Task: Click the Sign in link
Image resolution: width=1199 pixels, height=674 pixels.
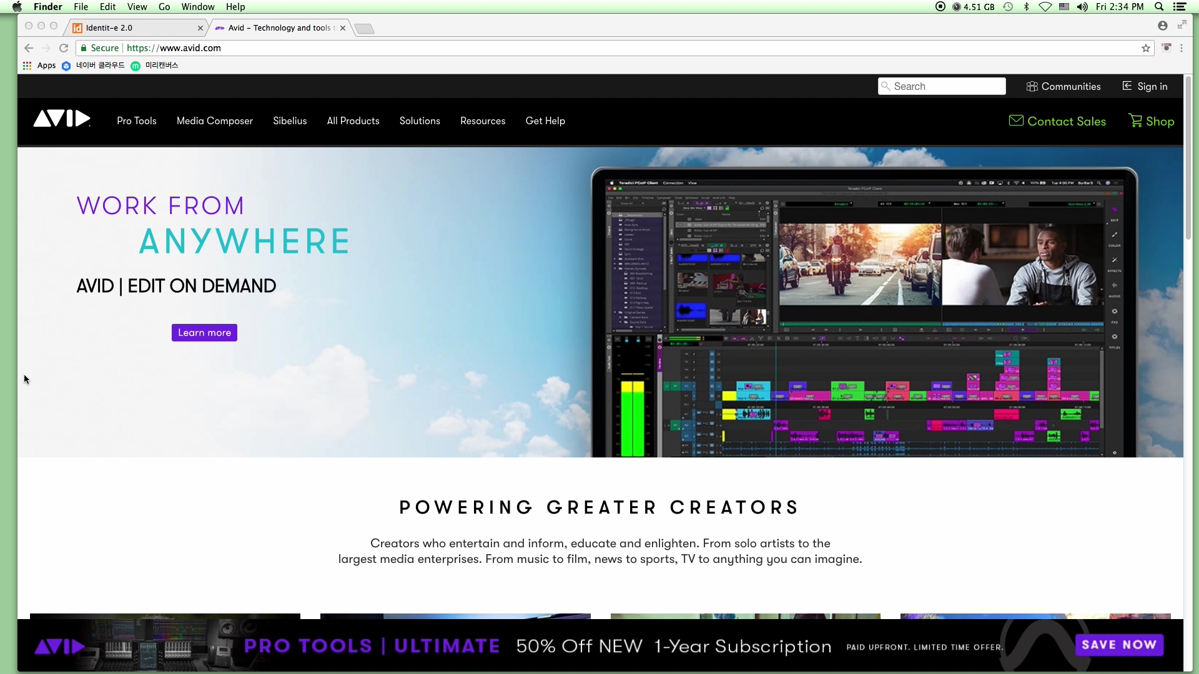Action: point(1145,86)
